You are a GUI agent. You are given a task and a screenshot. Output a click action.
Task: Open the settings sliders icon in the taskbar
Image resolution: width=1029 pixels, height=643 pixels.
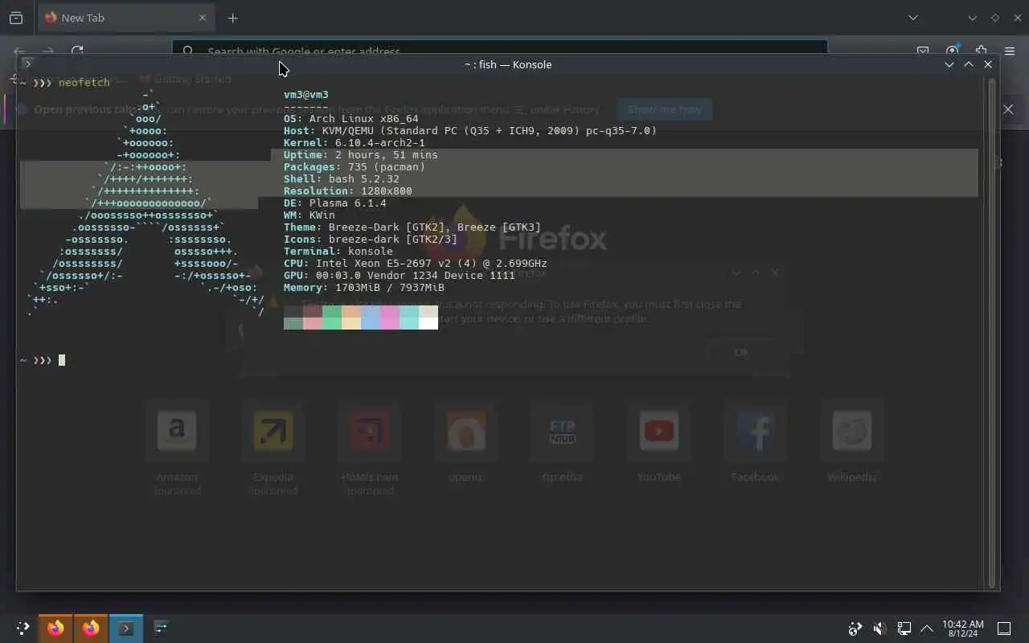pyautogui.click(x=161, y=628)
